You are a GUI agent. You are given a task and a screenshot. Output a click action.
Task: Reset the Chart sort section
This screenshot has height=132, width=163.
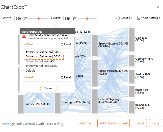[66, 45]
